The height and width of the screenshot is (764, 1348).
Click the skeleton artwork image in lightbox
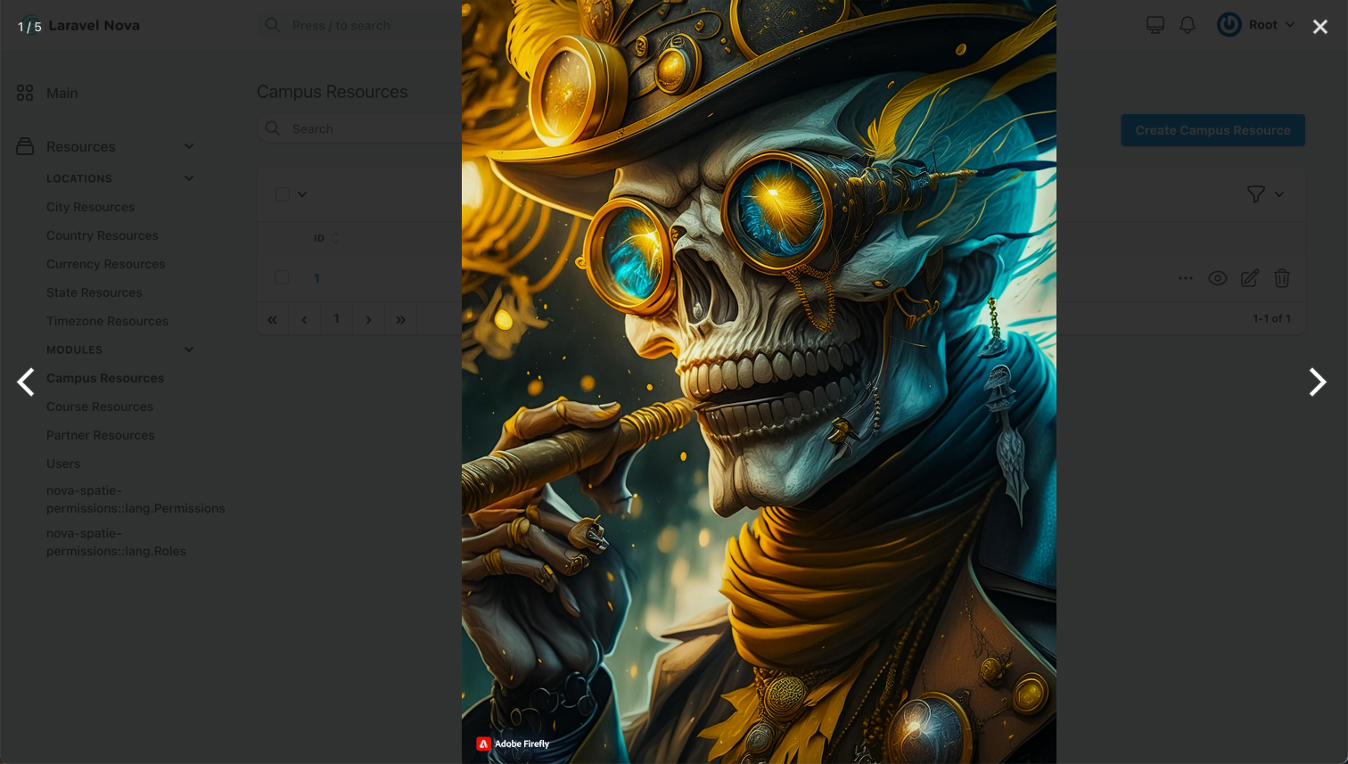pos(759,382)
